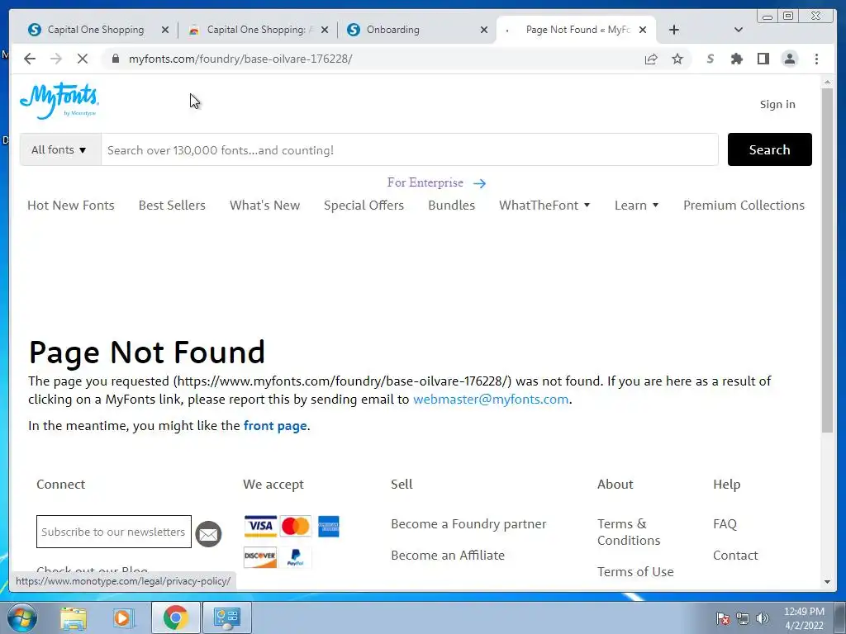Open Action Center flag tray icon

[723, 618]
